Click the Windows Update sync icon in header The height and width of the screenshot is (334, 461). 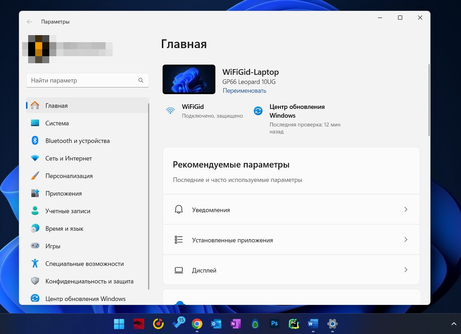click(x=258, y=111)
